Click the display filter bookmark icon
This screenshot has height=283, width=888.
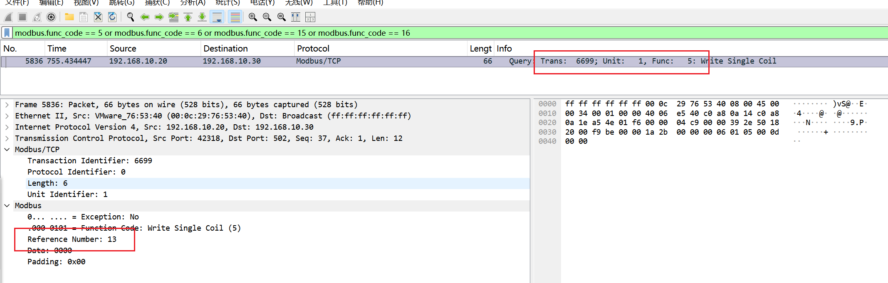tap(7, 33)
